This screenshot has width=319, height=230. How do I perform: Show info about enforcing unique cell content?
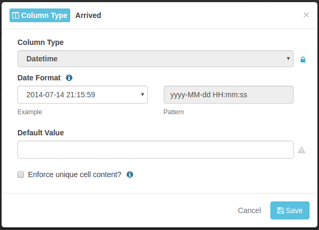(130, 174)
